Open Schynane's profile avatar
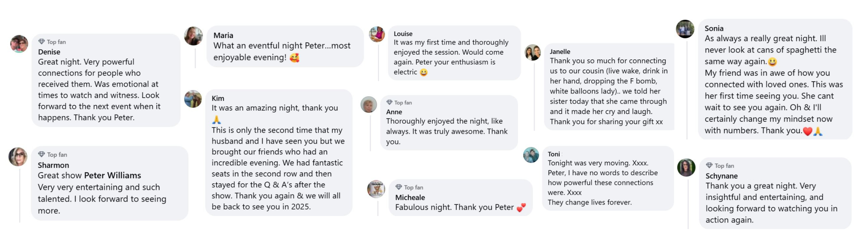Image resolution: width=865 pixels, height=240 pixels. pyautogui.click(x=686, y=167)
